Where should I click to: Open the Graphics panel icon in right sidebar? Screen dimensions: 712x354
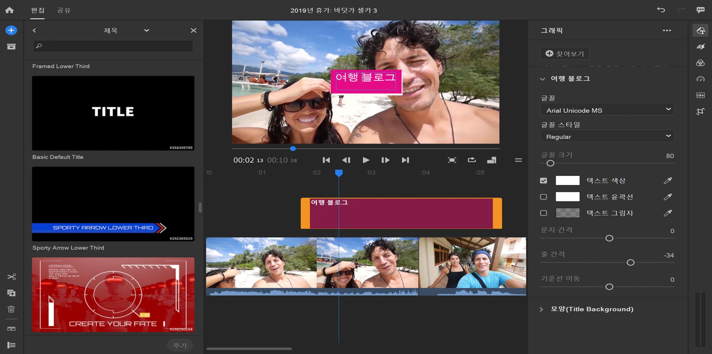click(701, 30)
